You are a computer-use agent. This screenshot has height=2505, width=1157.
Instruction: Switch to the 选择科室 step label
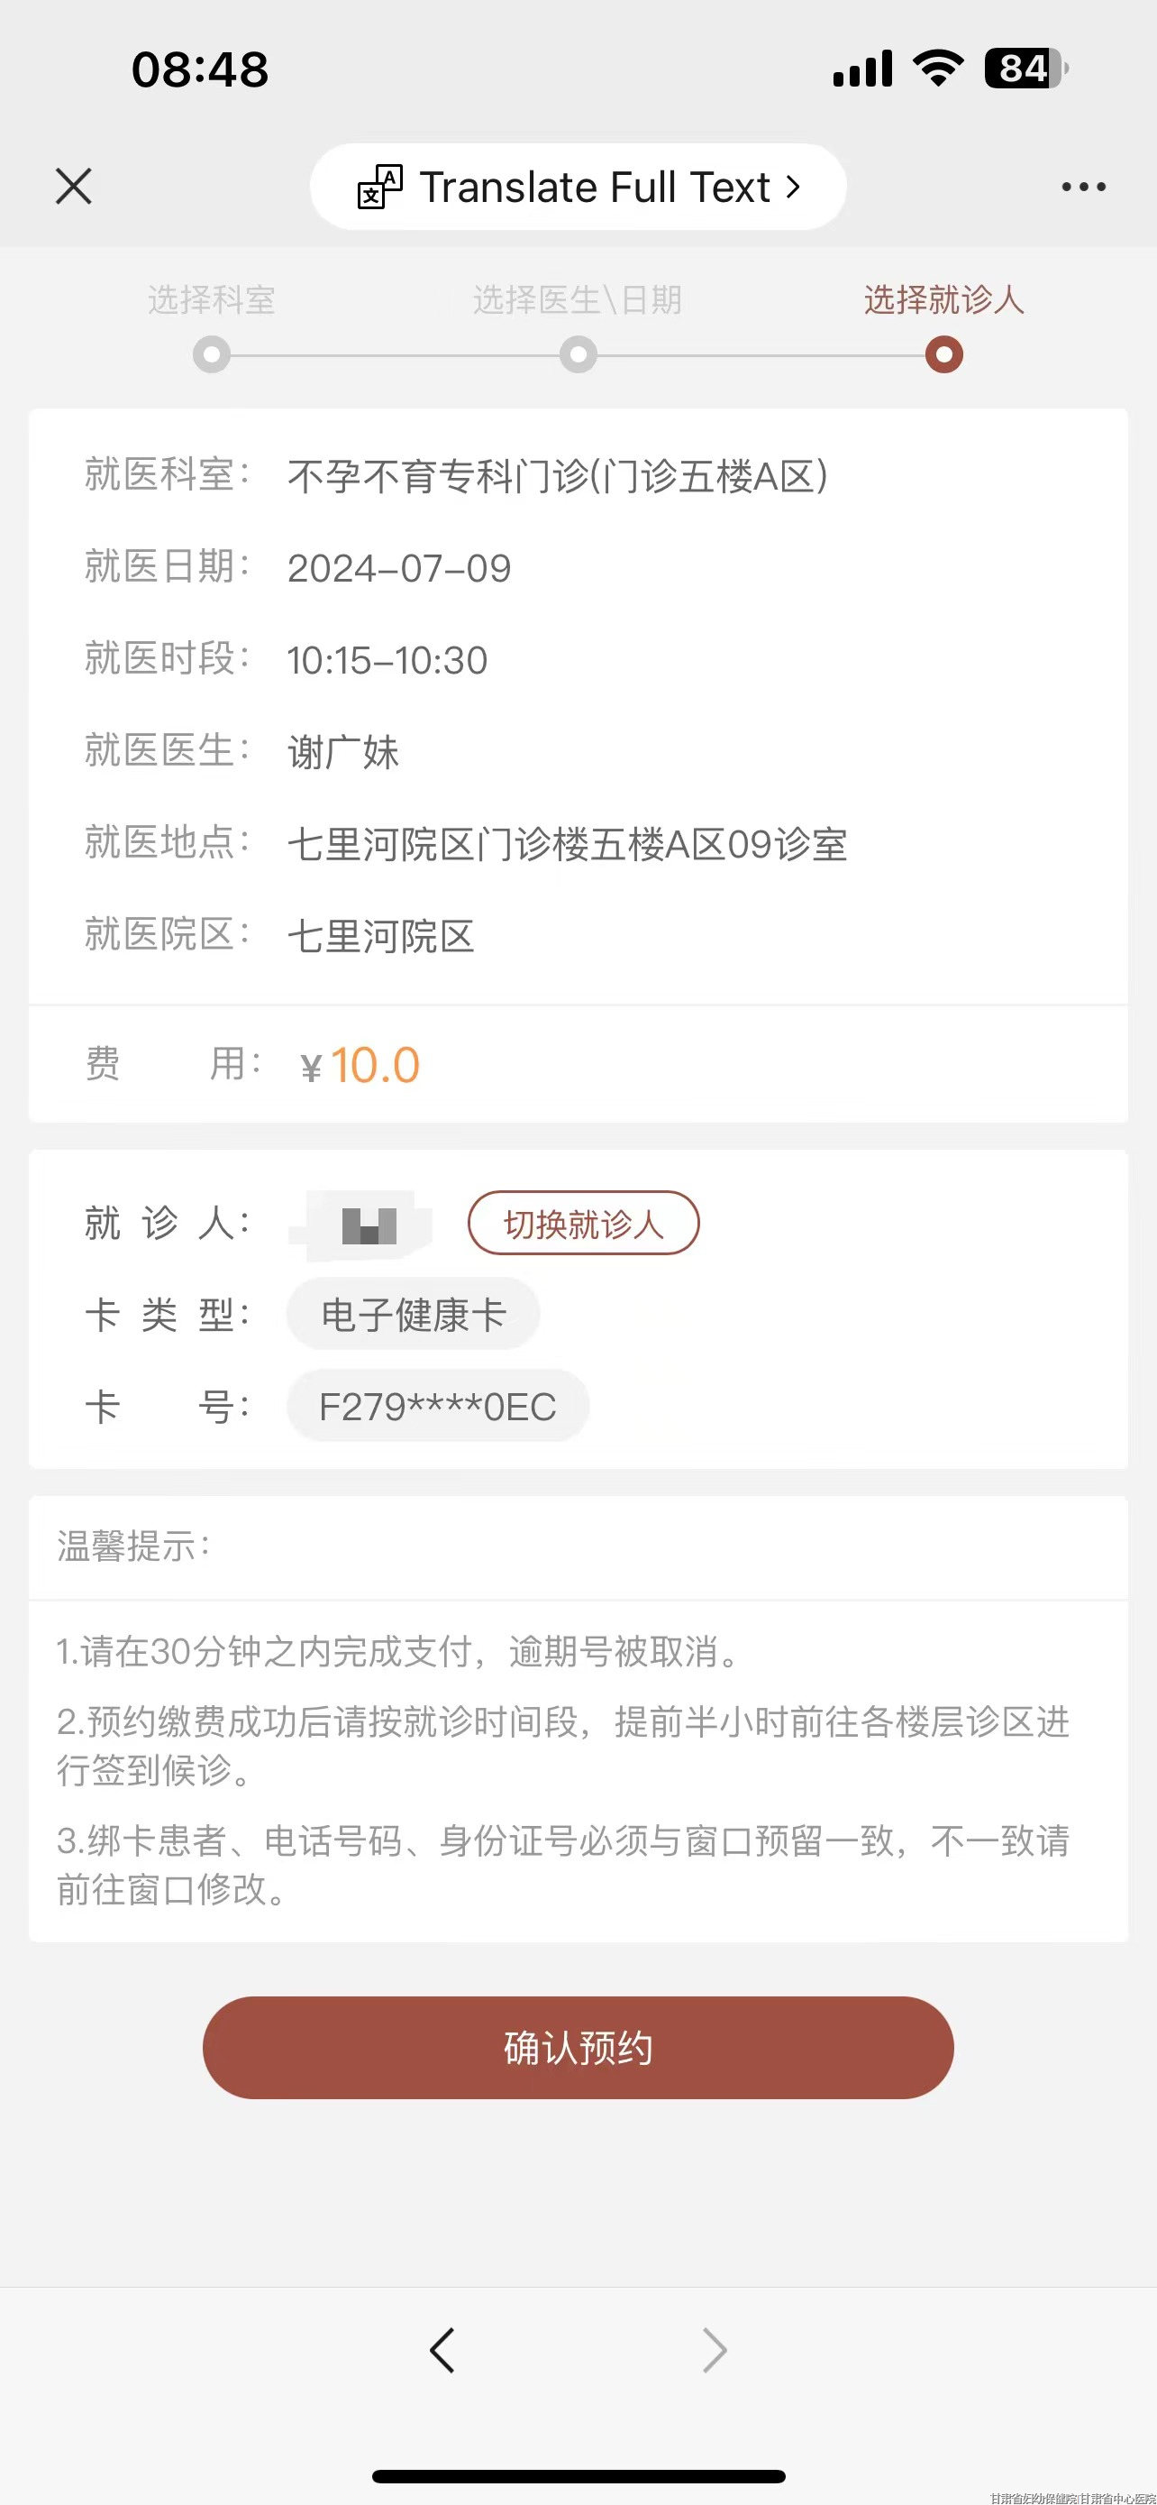tap(212, 299)
